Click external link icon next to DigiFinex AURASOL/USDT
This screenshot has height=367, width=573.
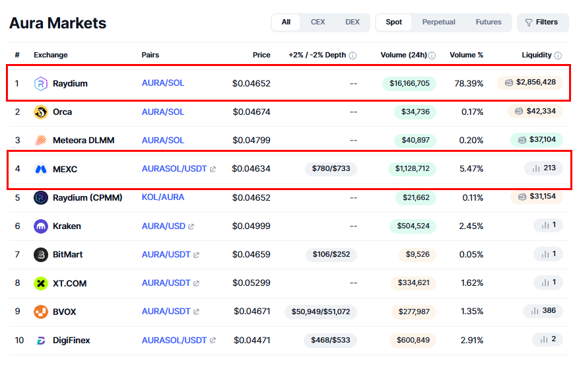(213, 341)
